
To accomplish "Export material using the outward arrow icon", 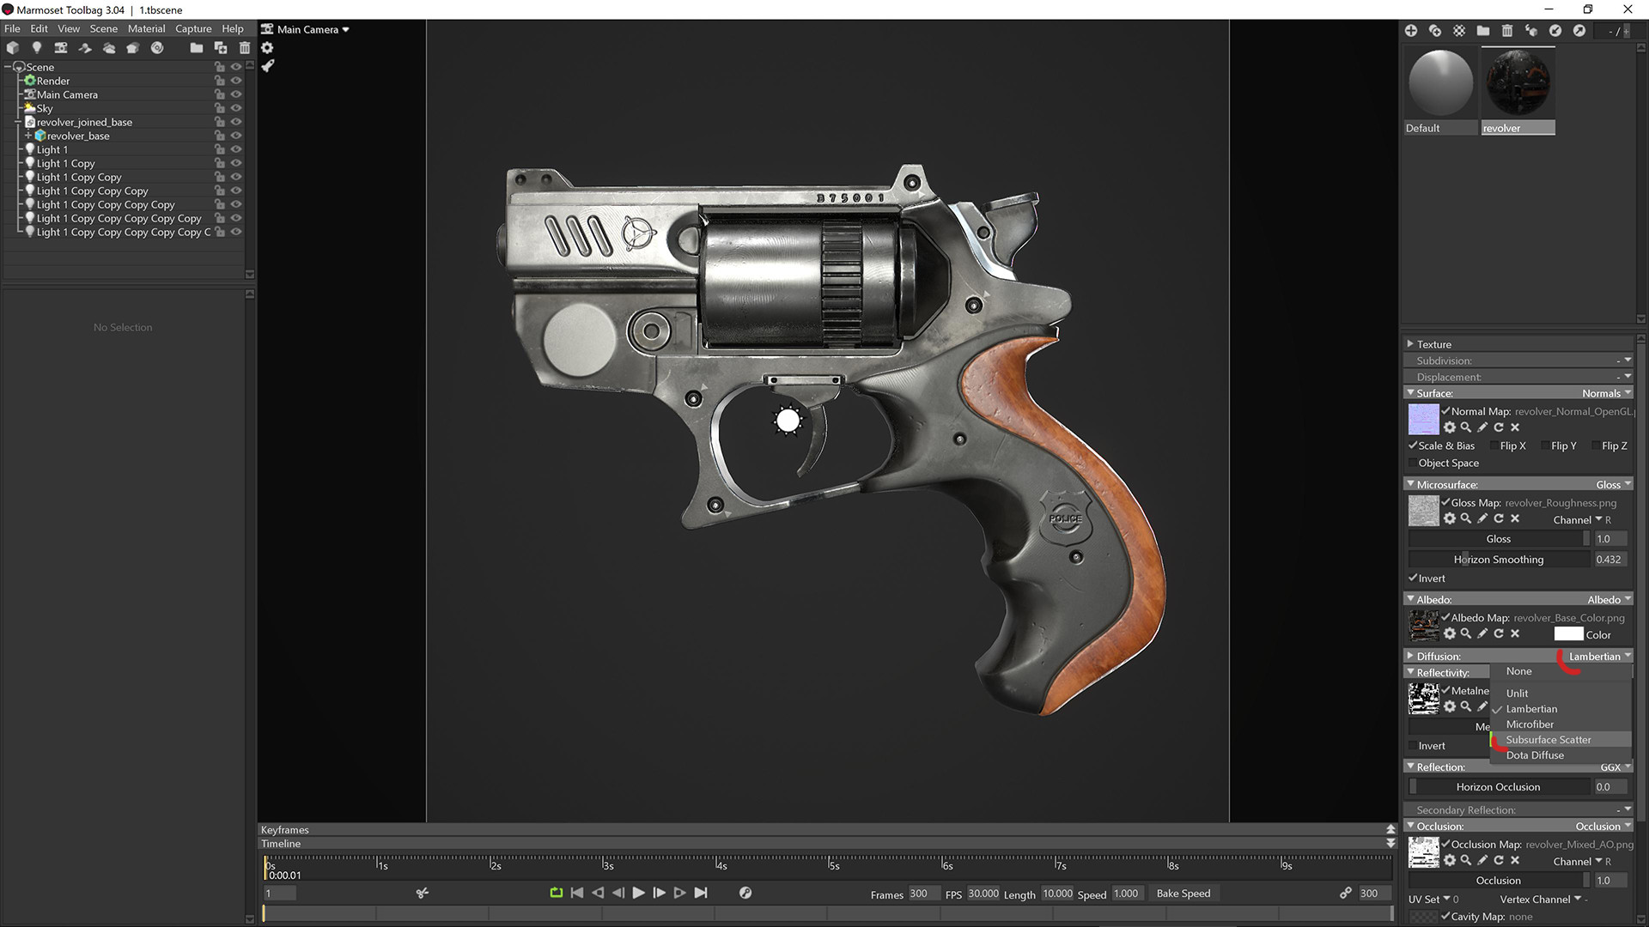I will (x=1579, y=31).
